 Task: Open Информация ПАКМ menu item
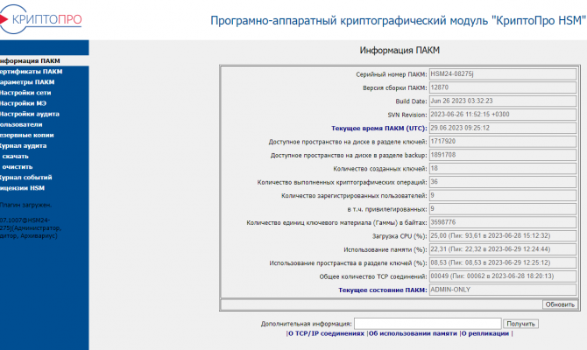click(30, 61)
